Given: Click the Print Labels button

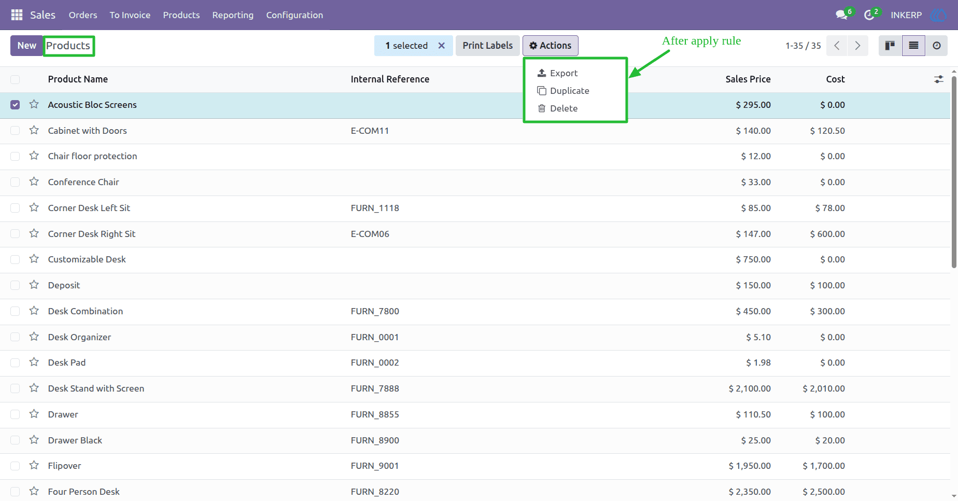Looking at the screenshot, I should (488, 46).
